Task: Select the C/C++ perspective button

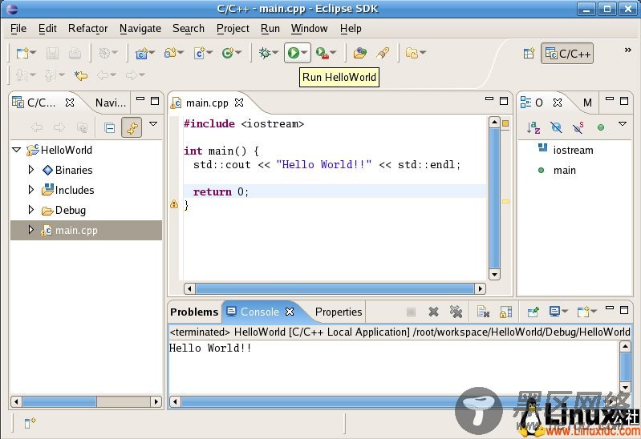Action: click(567, 54)
